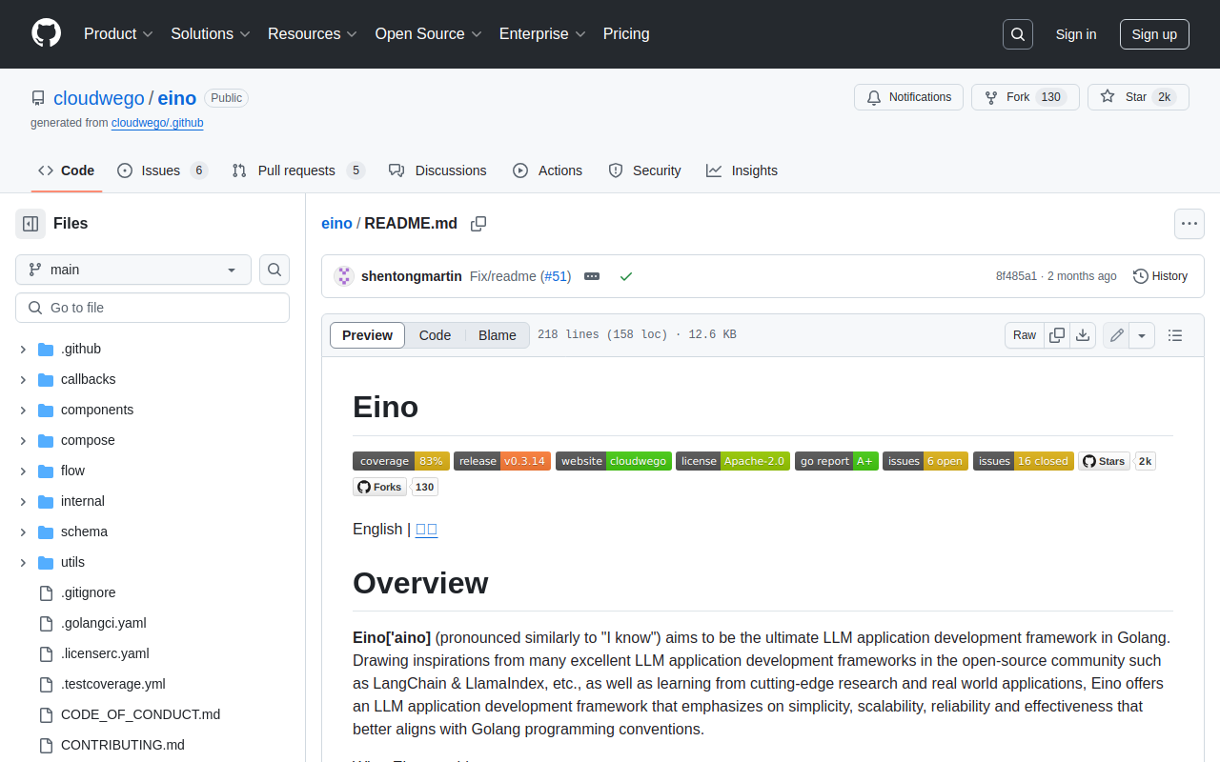Open the Product menu dropdown
Viewport: 1220px width, 762px height.
pos(118,34)
